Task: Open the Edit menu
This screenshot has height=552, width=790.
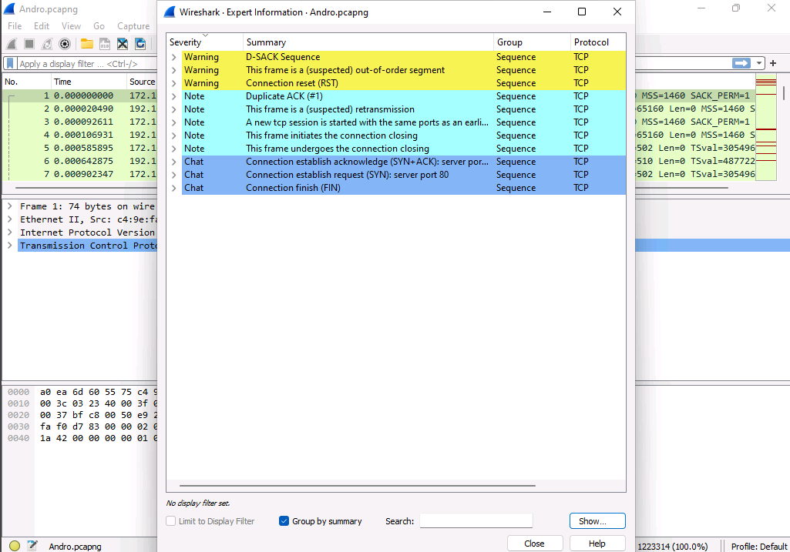Action: click(x=42, y=26)
